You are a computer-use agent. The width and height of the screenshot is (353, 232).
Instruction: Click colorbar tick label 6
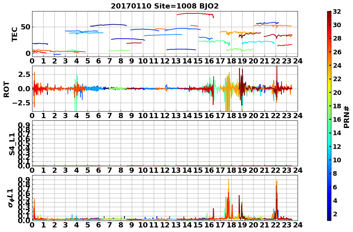click(x=335, y=187)
